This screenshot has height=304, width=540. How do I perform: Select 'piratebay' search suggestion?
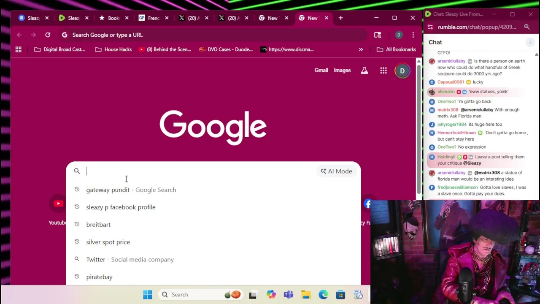[x=213, y=277]
